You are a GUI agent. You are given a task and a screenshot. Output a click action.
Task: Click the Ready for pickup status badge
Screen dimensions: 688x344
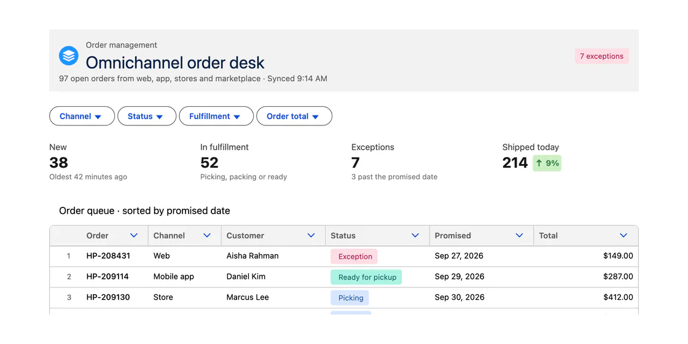(366, 277)
